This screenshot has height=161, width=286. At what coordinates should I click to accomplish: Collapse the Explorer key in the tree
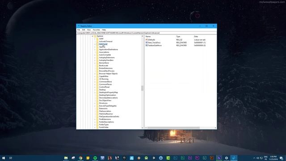93,36
